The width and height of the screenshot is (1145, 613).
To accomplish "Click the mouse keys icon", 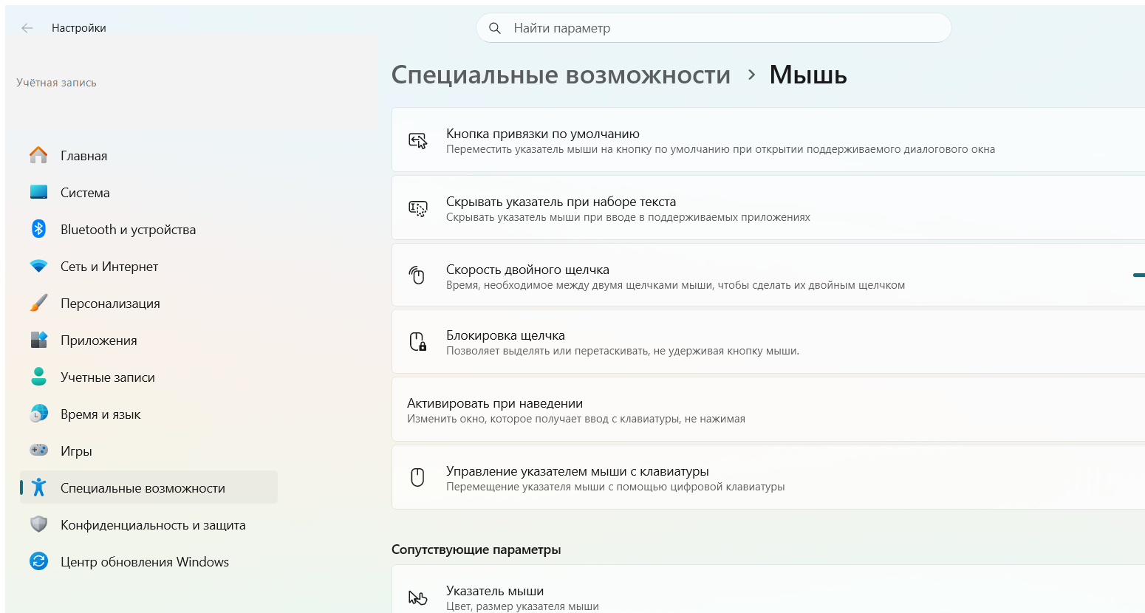I will coord(417,477).
